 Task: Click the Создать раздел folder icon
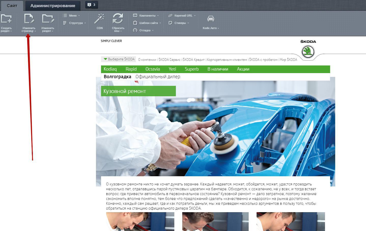pyautogui.click(x=6, y=19)
